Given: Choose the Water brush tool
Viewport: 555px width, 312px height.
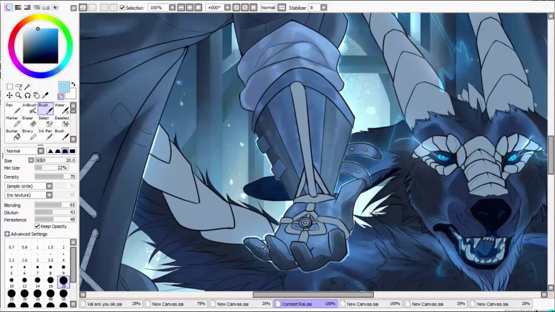Looking at the screenshot, I should [62, 108].
